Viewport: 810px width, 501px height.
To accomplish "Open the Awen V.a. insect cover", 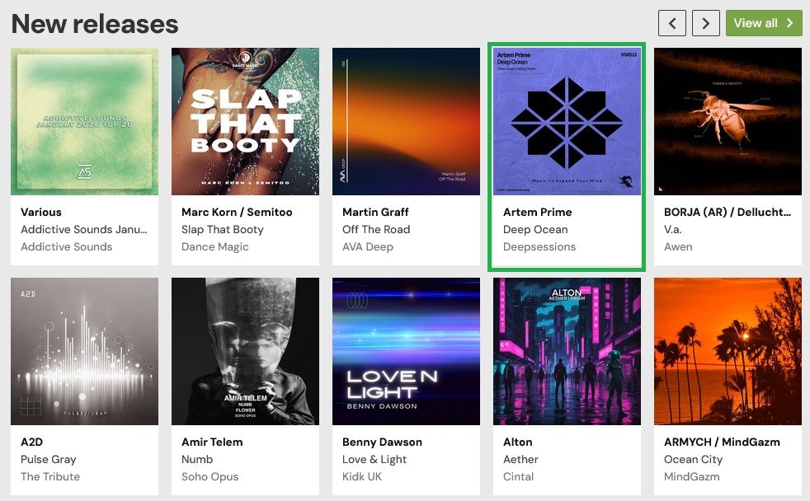I will (x=728, y=121).
